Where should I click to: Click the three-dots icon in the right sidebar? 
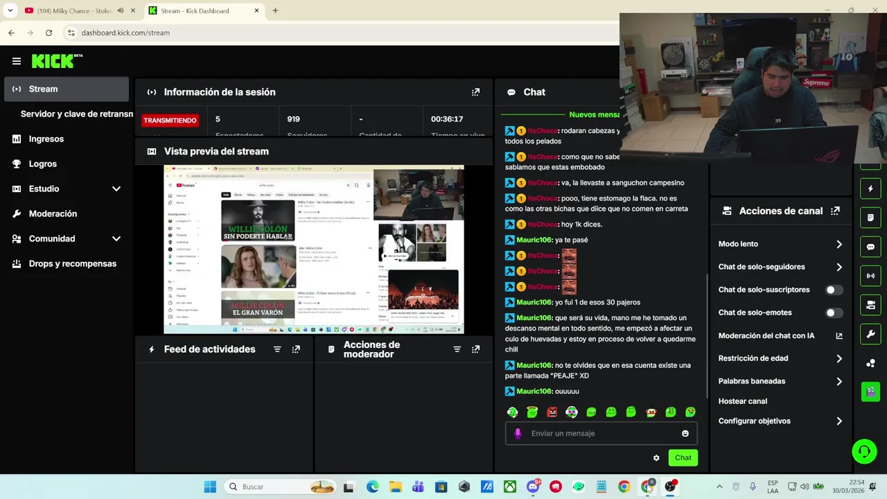click(x=871, y=363)
